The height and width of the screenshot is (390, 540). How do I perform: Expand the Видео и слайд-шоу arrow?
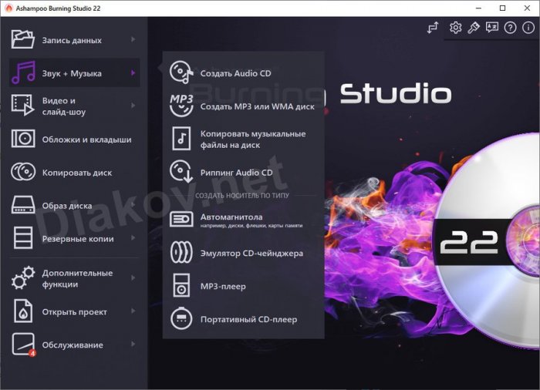coord(133,106)
